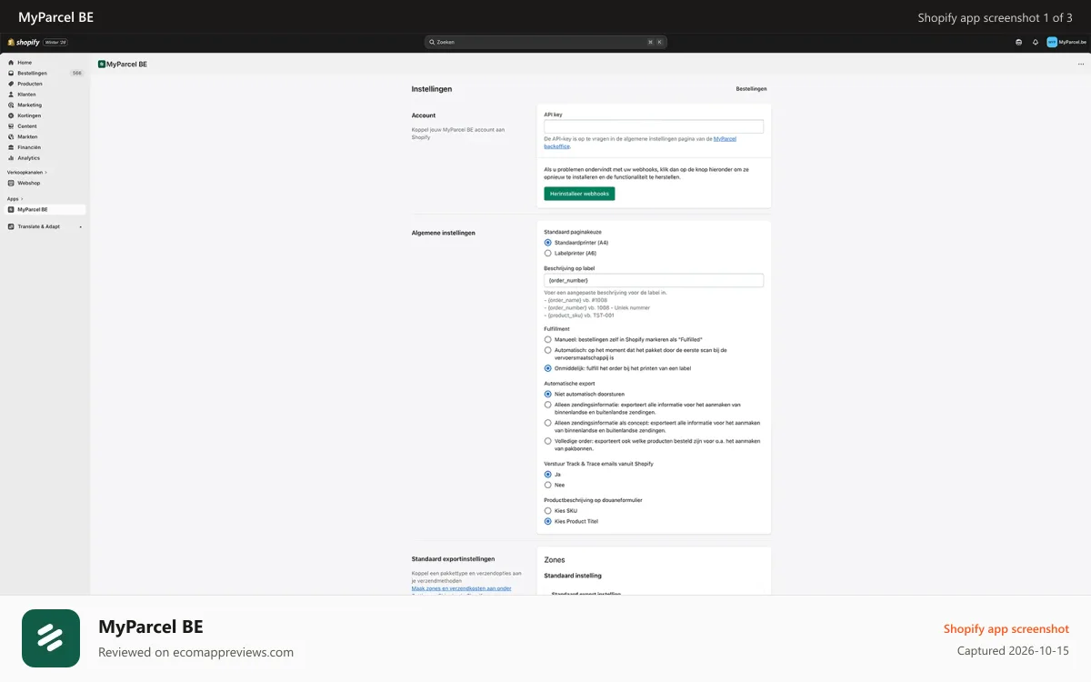Open Klanten via its person icon

pyautogui.click(x=10, y=95)
